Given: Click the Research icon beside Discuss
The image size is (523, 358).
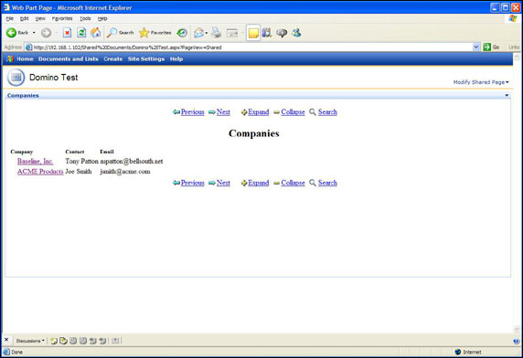Looking at the screenshot, I should (267, 33).
